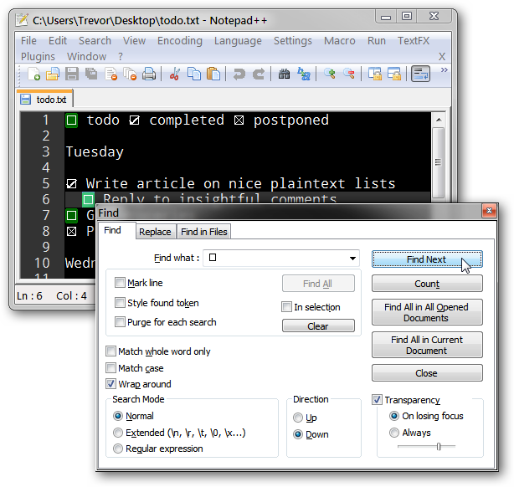Open the TextFX menu
514x487 pixels.
tap(414, 41)
